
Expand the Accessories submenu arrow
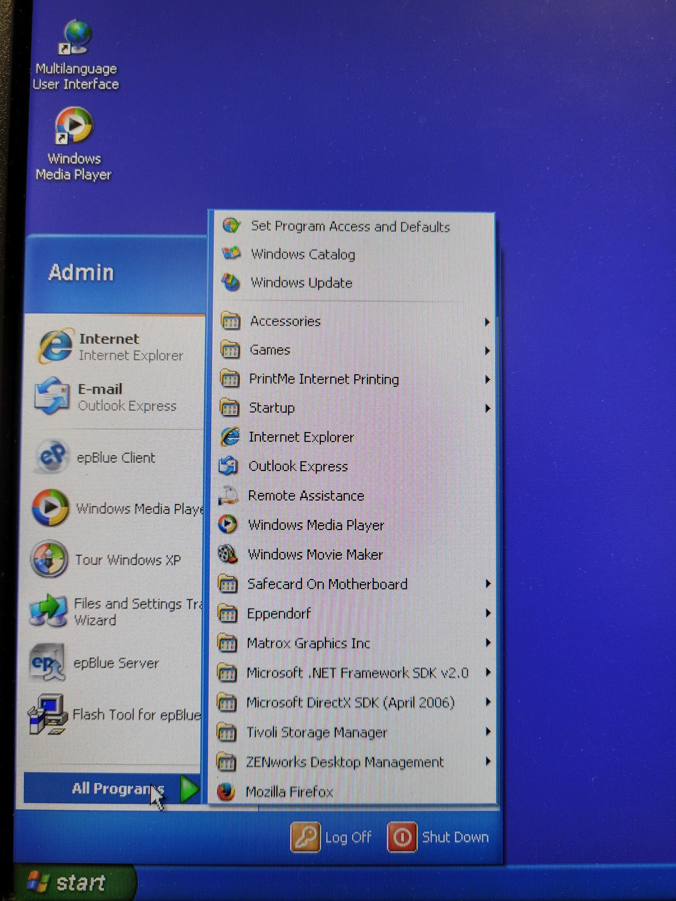pos(487,322)
